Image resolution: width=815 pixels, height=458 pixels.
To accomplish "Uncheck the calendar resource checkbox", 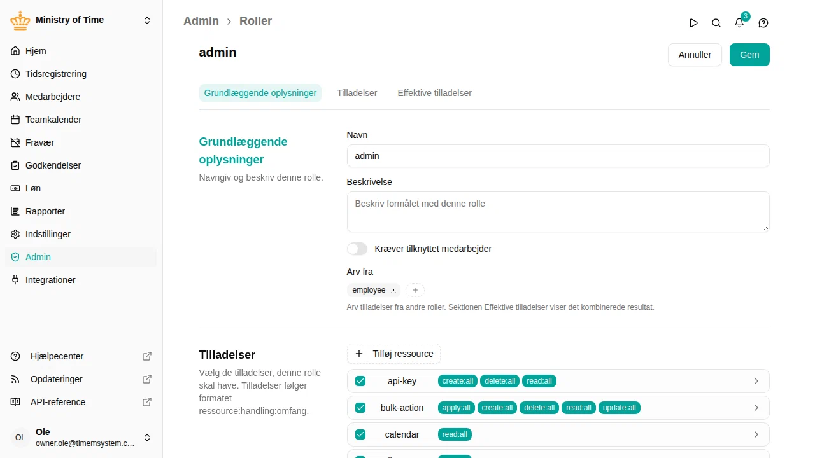I will 360,434.
